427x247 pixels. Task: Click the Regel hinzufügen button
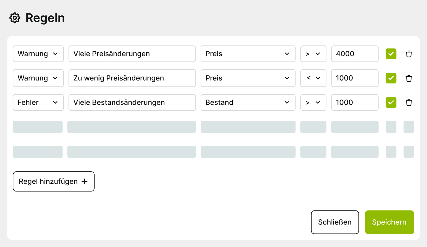pos(53,181)
